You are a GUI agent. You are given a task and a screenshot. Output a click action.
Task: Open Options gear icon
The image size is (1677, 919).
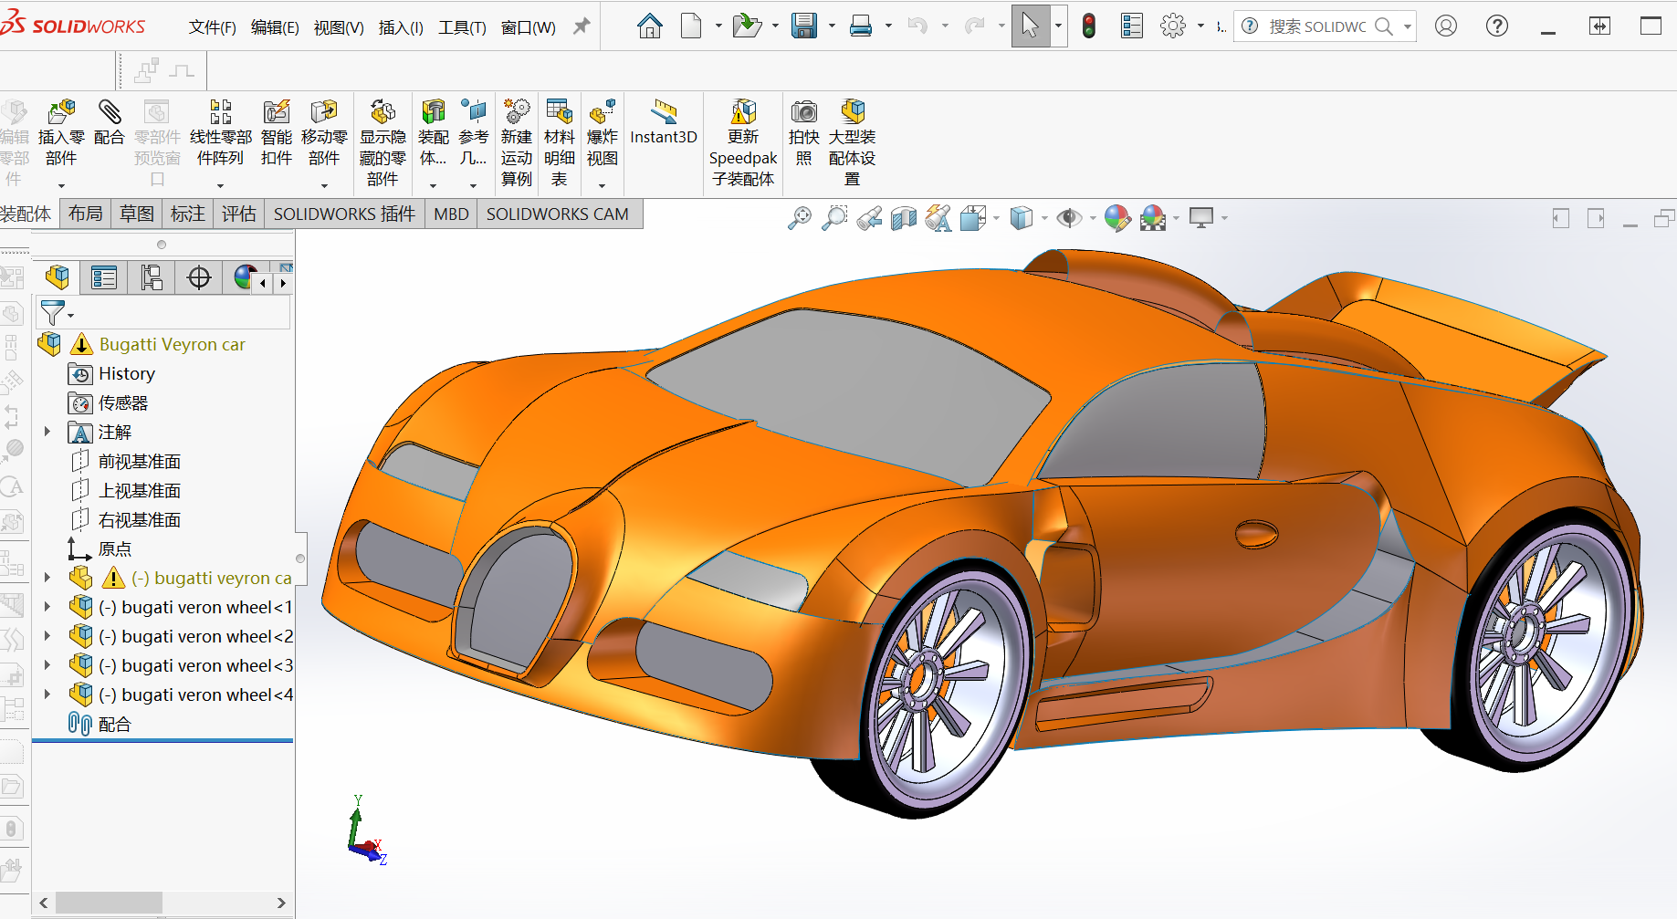point(1173,26)
